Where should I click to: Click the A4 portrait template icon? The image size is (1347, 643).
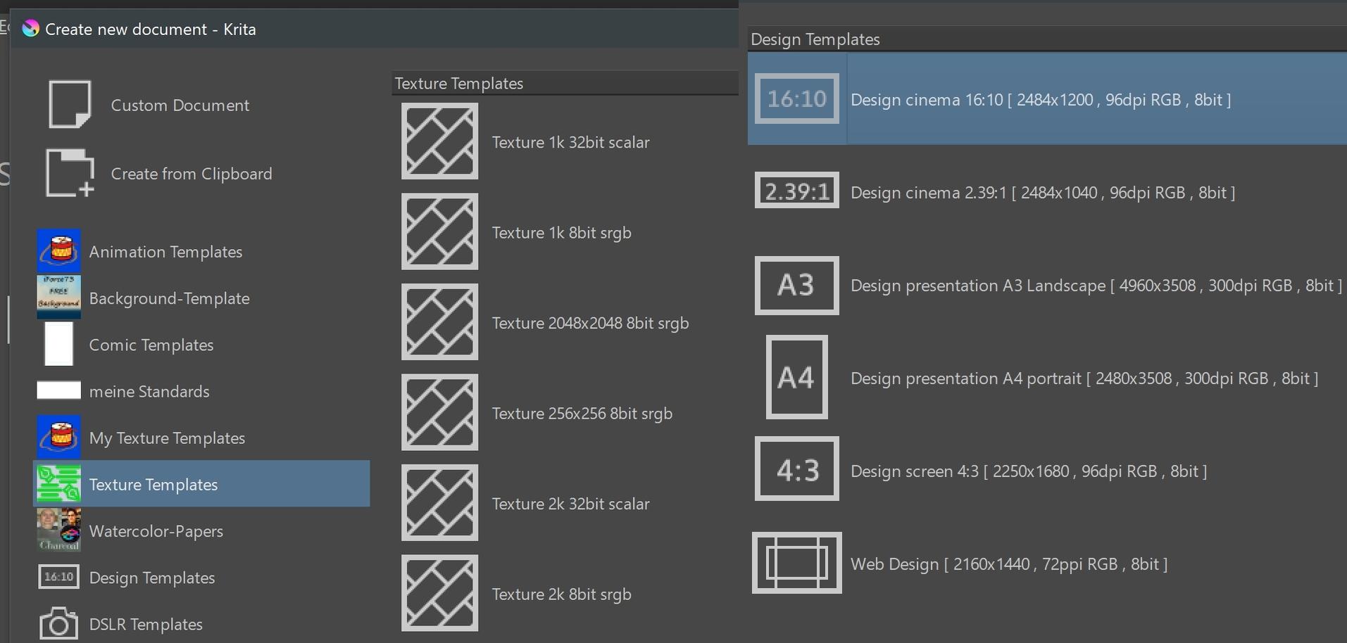click(796, 377)
